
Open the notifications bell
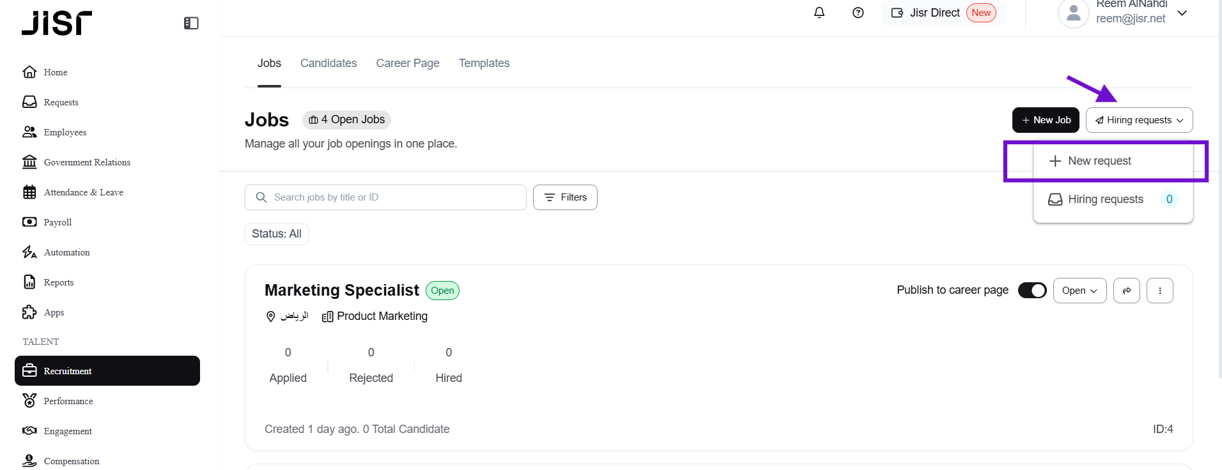819,13
